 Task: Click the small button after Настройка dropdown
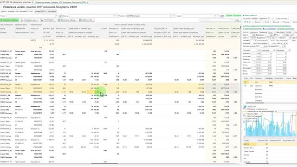coord(273,19)
